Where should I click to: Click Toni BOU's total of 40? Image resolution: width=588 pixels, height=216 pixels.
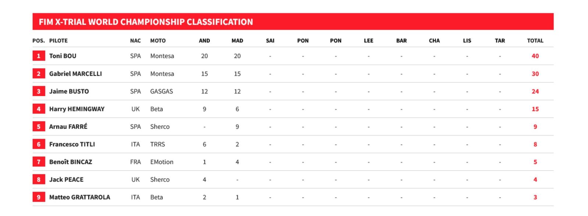pos(535,56)
